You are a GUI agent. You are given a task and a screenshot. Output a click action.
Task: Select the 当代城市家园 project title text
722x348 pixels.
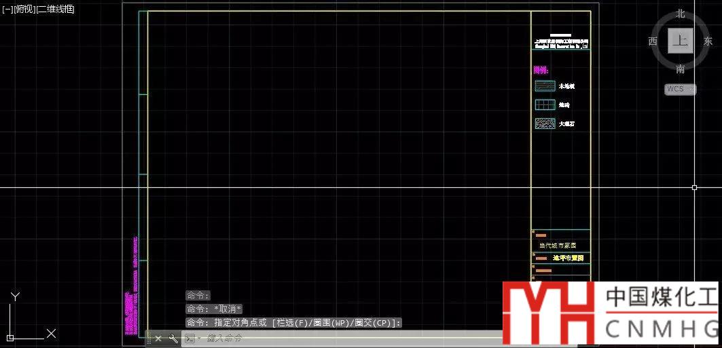[x=558, y=246]
